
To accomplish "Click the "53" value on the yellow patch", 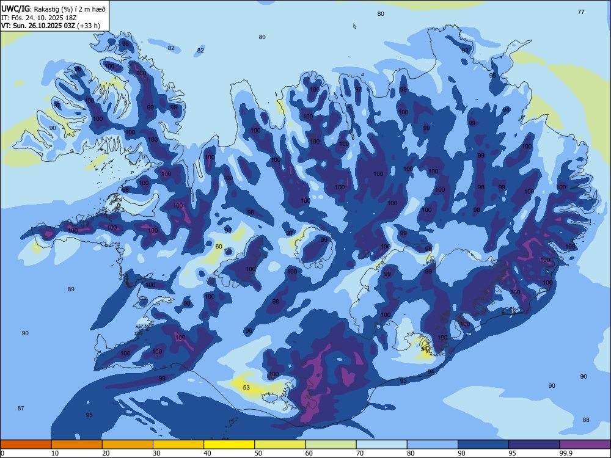I will pos(246,388).
